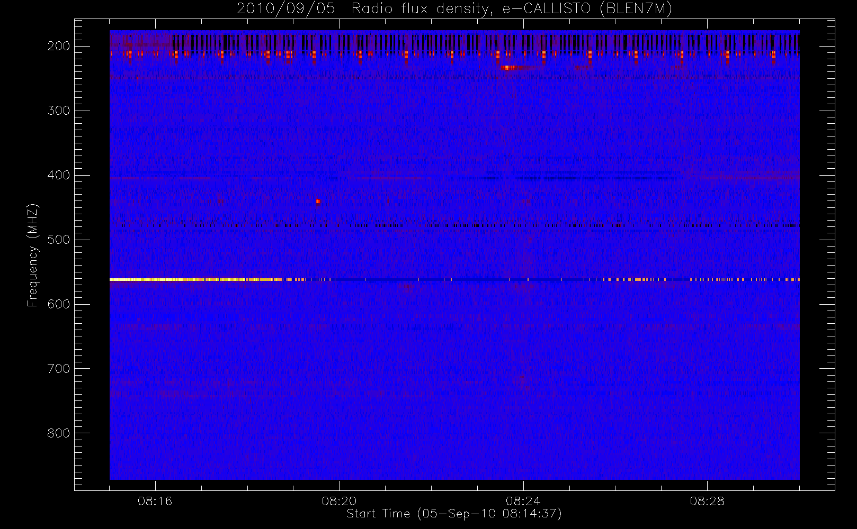This screenshot has width=857, height=529.
Task: Click the 08:28 time tick label
Action: tap(707, 501)
